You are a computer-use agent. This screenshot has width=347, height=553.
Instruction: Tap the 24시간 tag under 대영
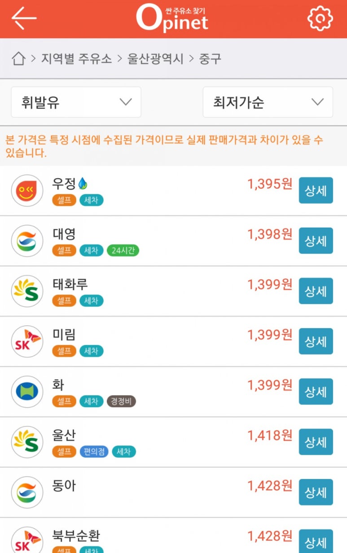coord(123,250)
